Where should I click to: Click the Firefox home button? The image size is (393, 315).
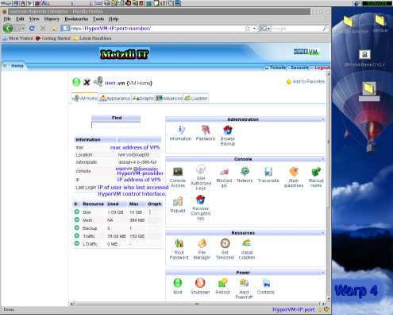pyautogui.click(x=54, y=29)
